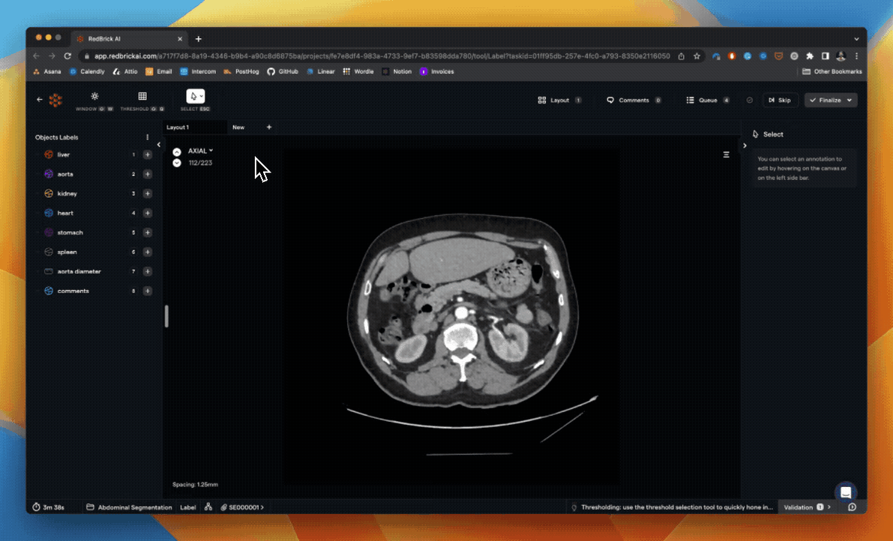Select the stomach label row
The width and height of the screenshot is (893, 541).
[94, 232]
